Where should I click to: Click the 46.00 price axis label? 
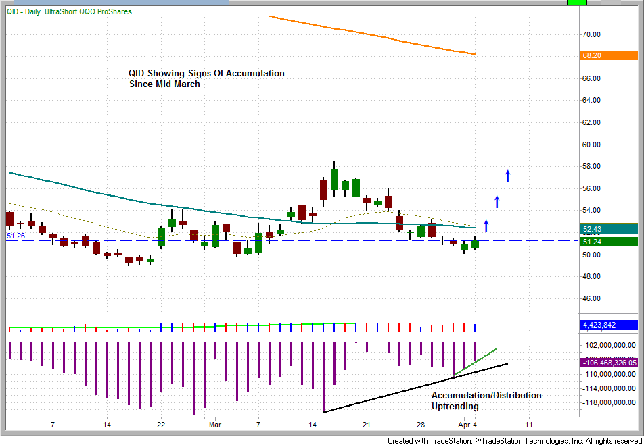591,298
